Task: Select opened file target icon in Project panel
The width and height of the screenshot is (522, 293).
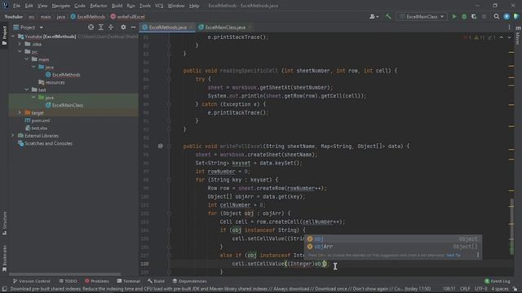Action: tap(91, 27)
